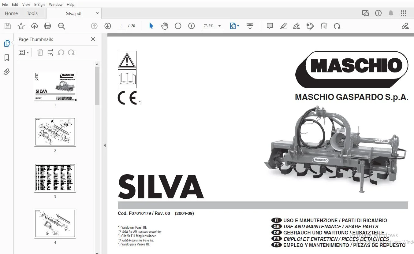Open the View menu

tap(26, 4)
